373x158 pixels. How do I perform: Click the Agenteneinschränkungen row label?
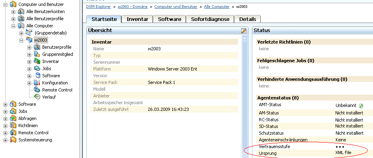point(283,140)
